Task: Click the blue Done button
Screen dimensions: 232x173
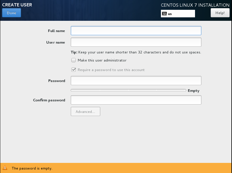Action: pyautogui.click(x=12, y=13)
